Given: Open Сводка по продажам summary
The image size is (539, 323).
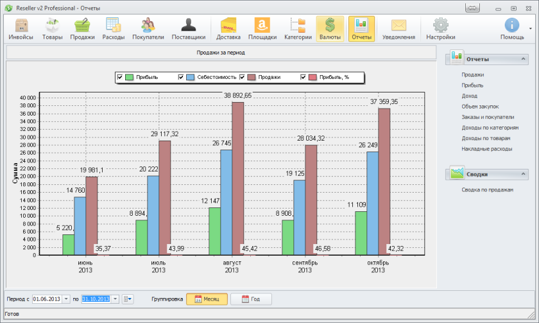Looking at the screenshot, I should (x=487, y=190).
